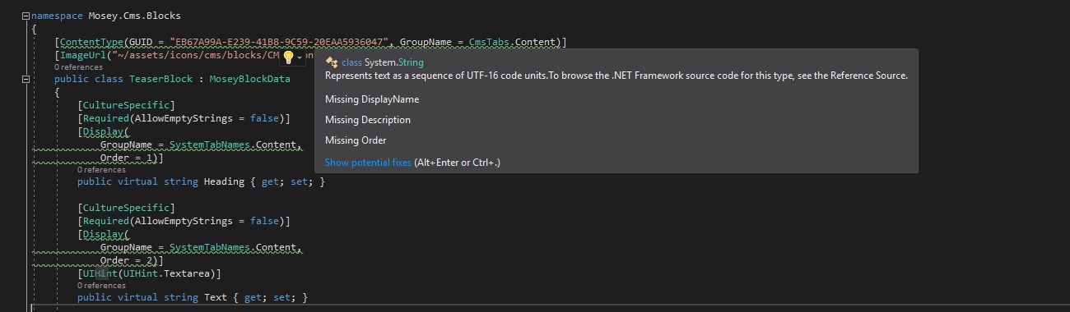This screenshot has height=312, width=1070.
Task: Collapse the TeaserBlock class outline box
Action: pos(26,80)
